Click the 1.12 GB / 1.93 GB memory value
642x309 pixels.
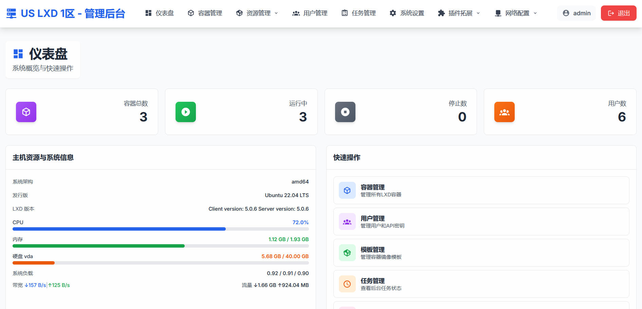pos(289,239)
